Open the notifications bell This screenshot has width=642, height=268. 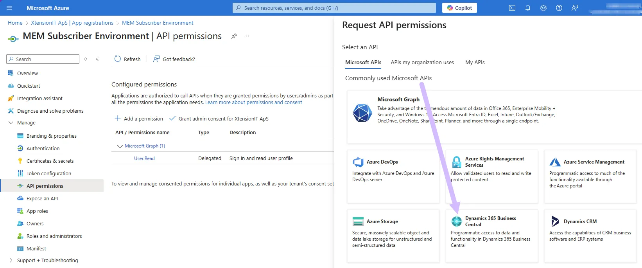527,8
